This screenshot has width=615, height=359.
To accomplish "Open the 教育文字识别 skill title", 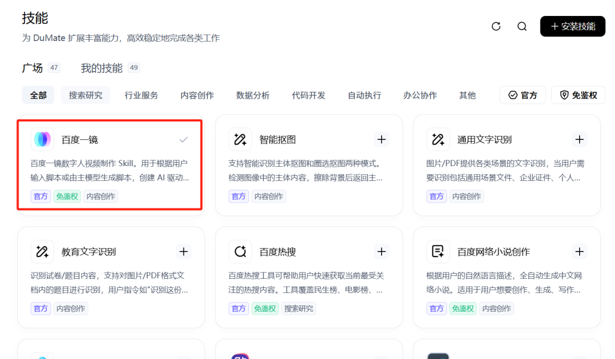I will pos(89,252).
